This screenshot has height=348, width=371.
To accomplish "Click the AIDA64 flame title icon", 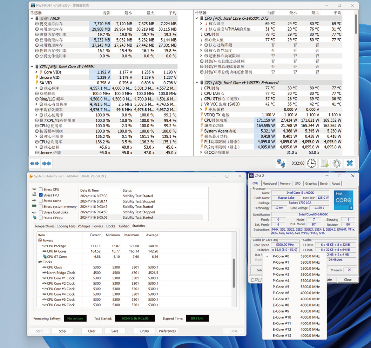I will [x=31, y=176].
